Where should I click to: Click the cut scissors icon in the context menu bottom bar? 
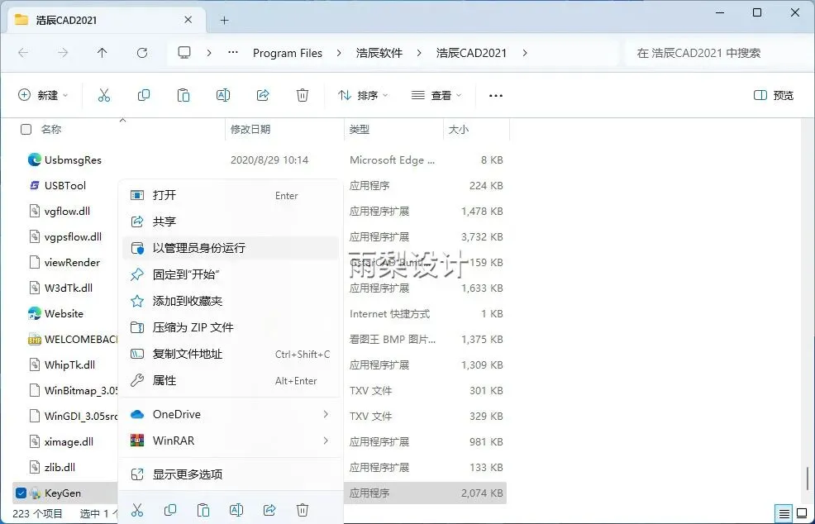[x=137, y=510]
